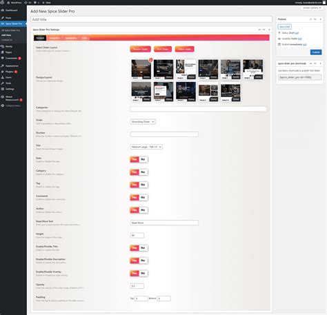Open Dashboard from the sidebar icon
The image size is (327, 315).
(x=3, y=10)
